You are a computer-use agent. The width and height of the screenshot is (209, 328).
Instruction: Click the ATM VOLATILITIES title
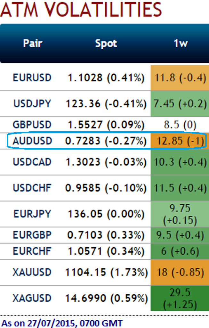point(81,10)
